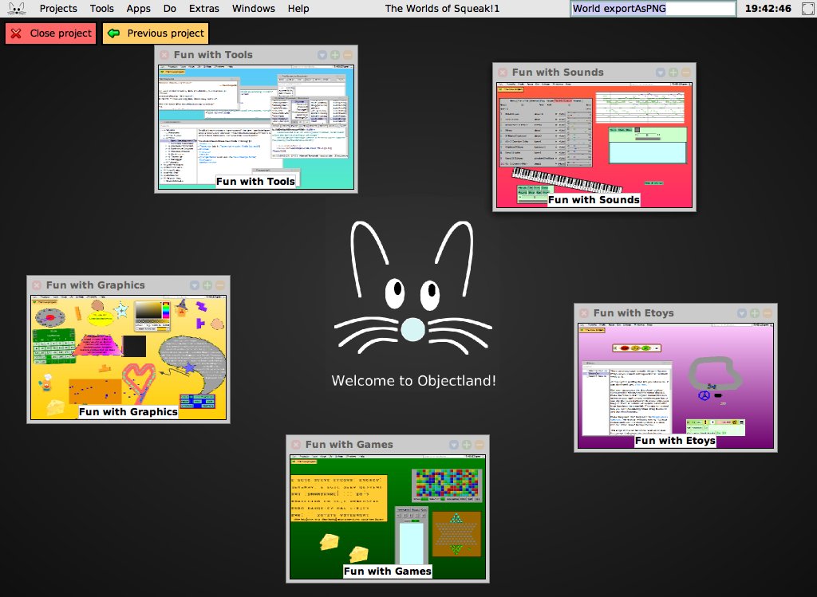Open the Extras menu

[x=204, y=8]
